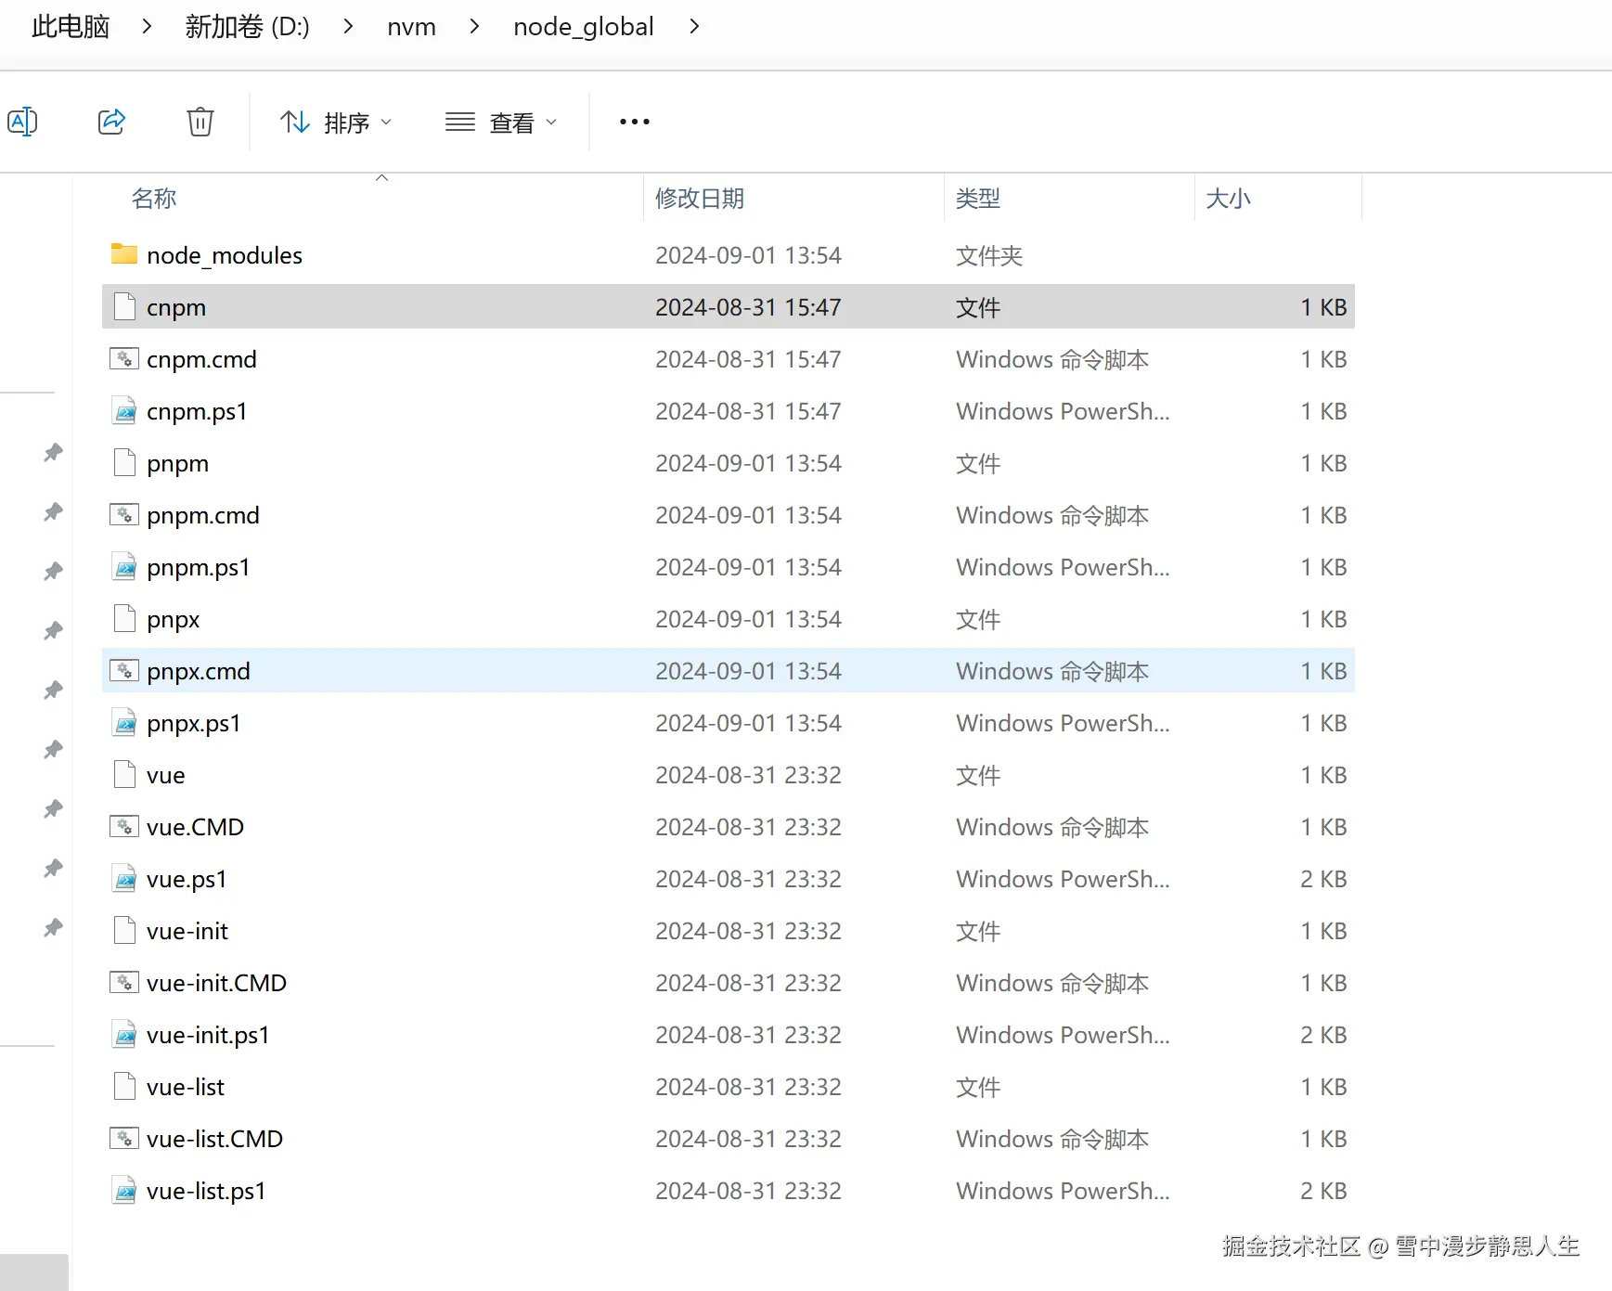The height and width of the screenshot is (1291, 1612).
Task: Click the 文件夹 type of node_modules
Action: coord(989,255)
